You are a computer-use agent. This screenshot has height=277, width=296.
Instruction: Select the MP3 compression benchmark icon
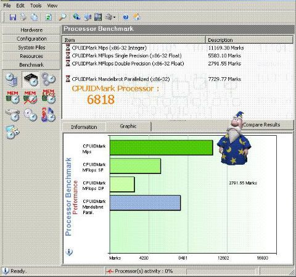[48, 115]
